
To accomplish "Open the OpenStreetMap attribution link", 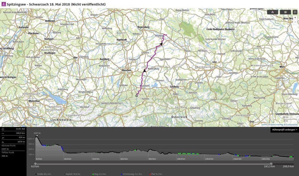I will (276, 125).
